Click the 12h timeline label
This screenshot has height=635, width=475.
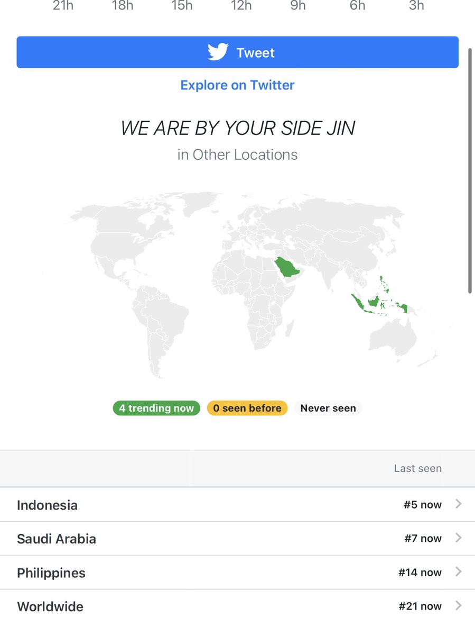[x=240, y=6]
